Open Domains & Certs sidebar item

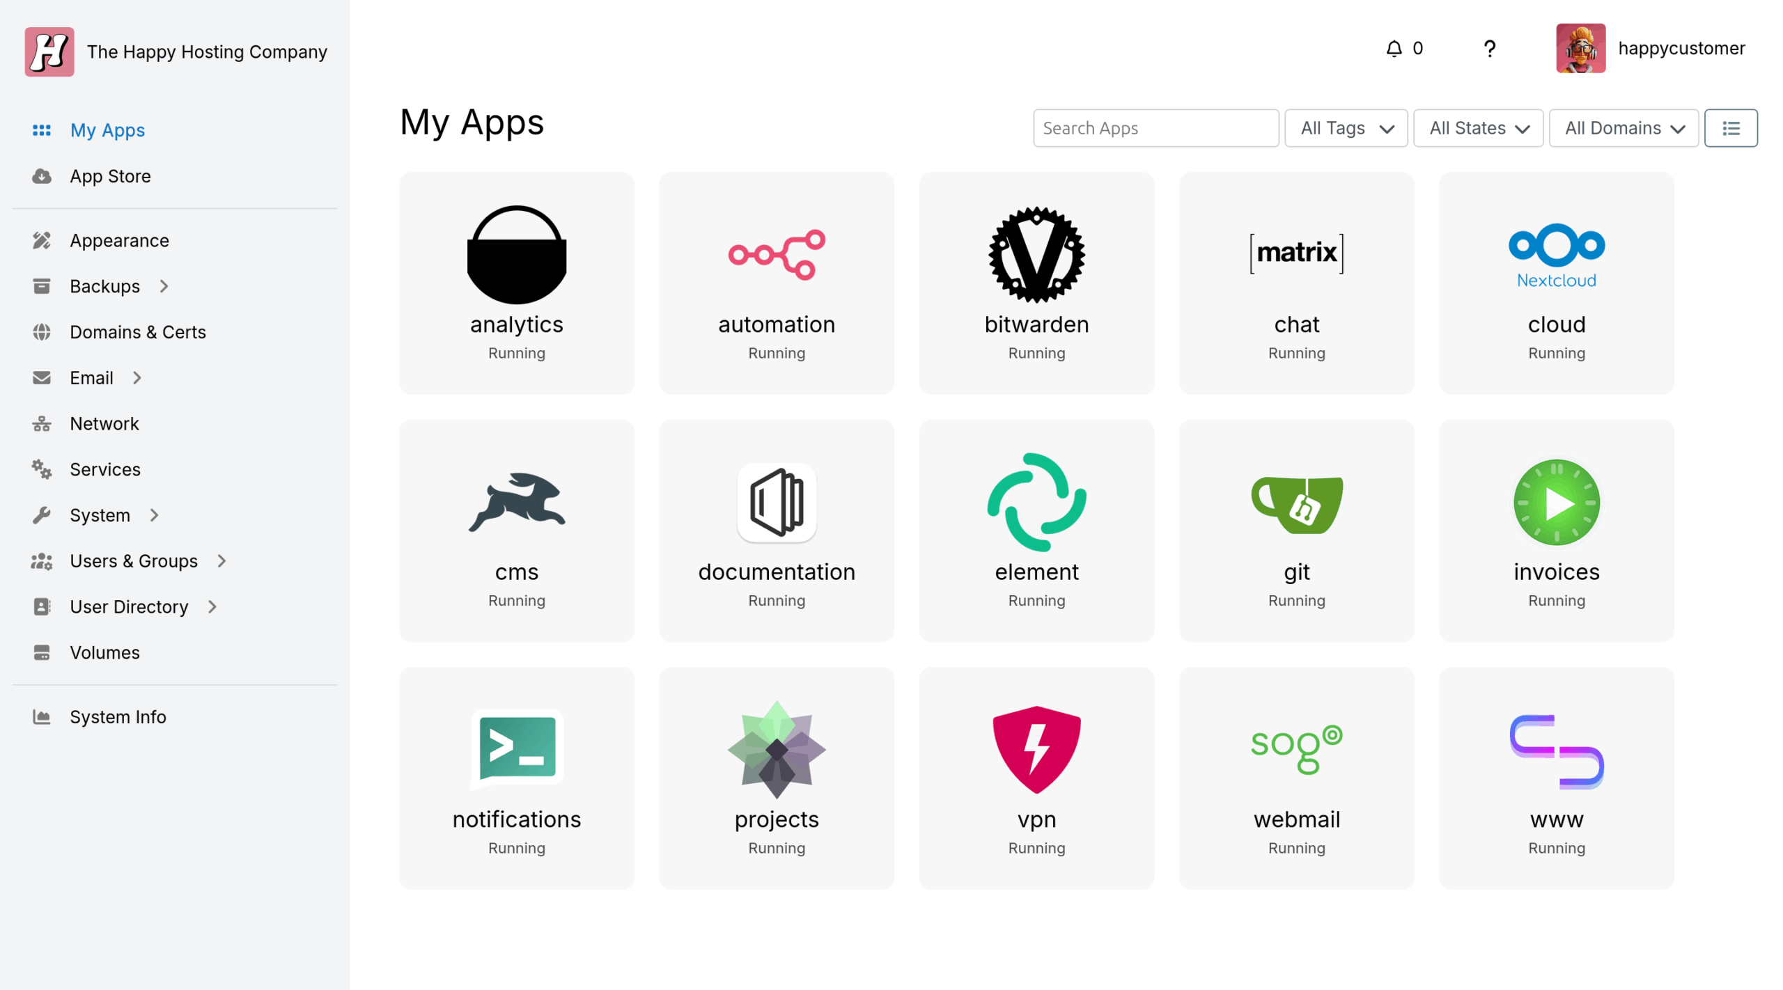point(137,332)
